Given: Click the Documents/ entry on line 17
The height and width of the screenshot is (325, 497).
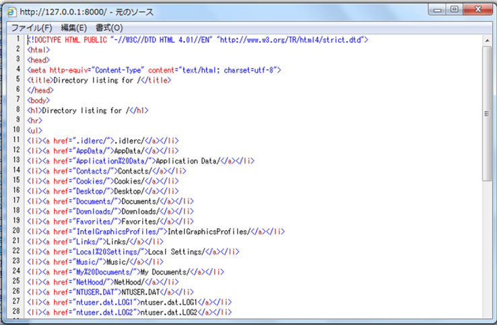Looking at the screenshot, I should 110,202.
